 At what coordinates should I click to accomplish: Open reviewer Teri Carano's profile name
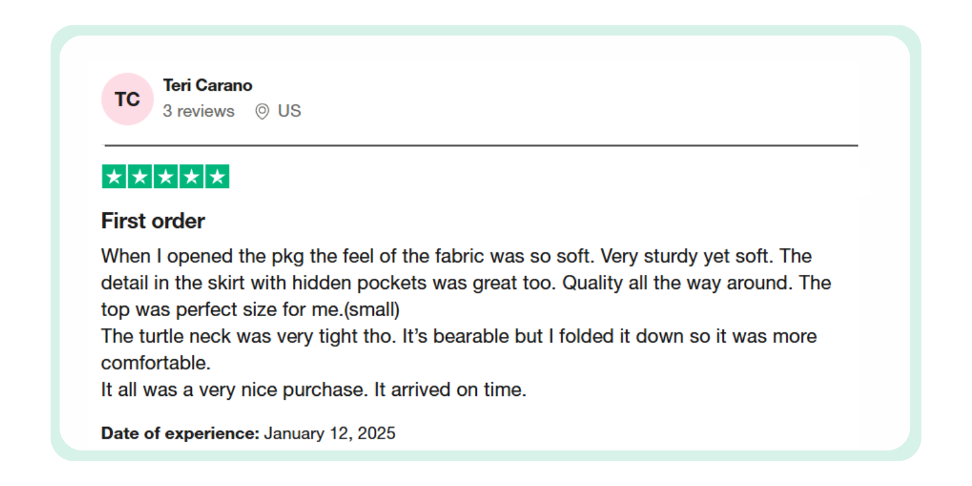(207, 85)
